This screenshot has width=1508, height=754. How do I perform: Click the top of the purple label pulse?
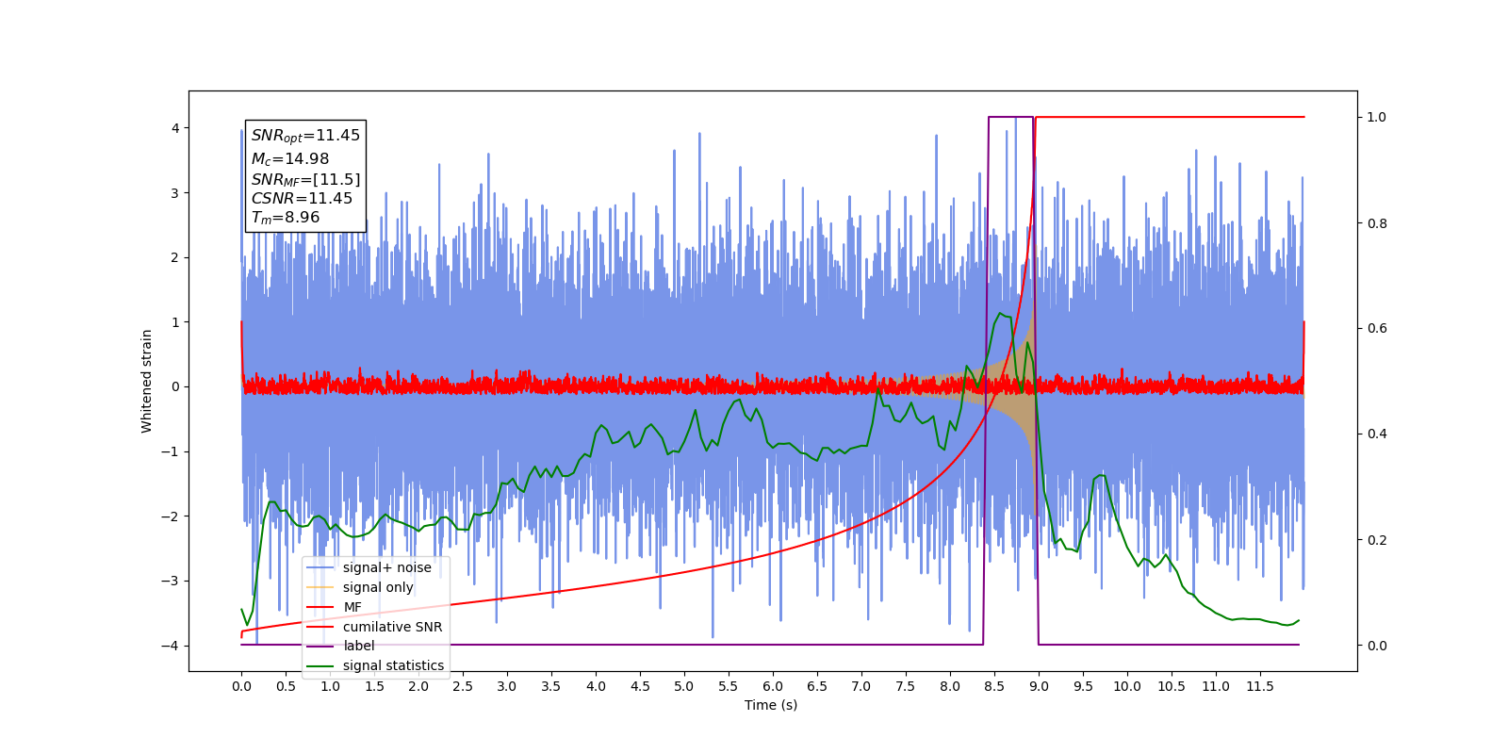(x=1010, y=117)
